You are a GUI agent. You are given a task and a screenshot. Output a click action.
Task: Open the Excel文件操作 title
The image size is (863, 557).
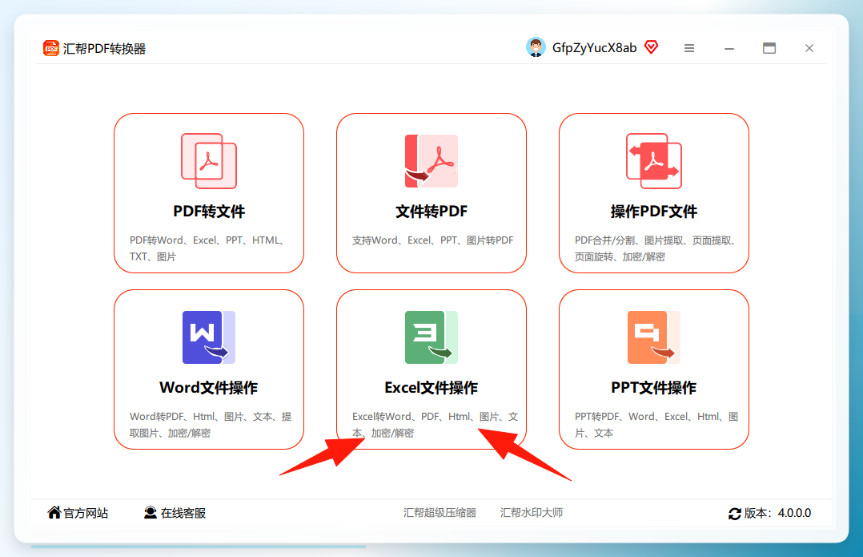(431, 388)
